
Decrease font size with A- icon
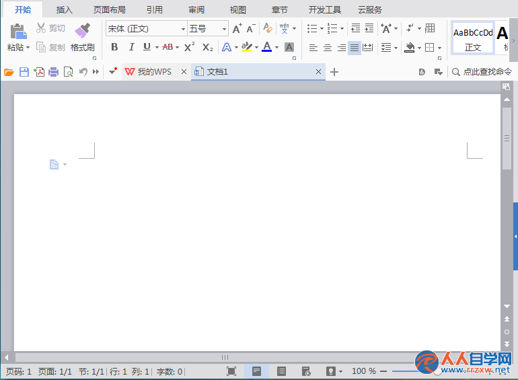tap(251, 28)
